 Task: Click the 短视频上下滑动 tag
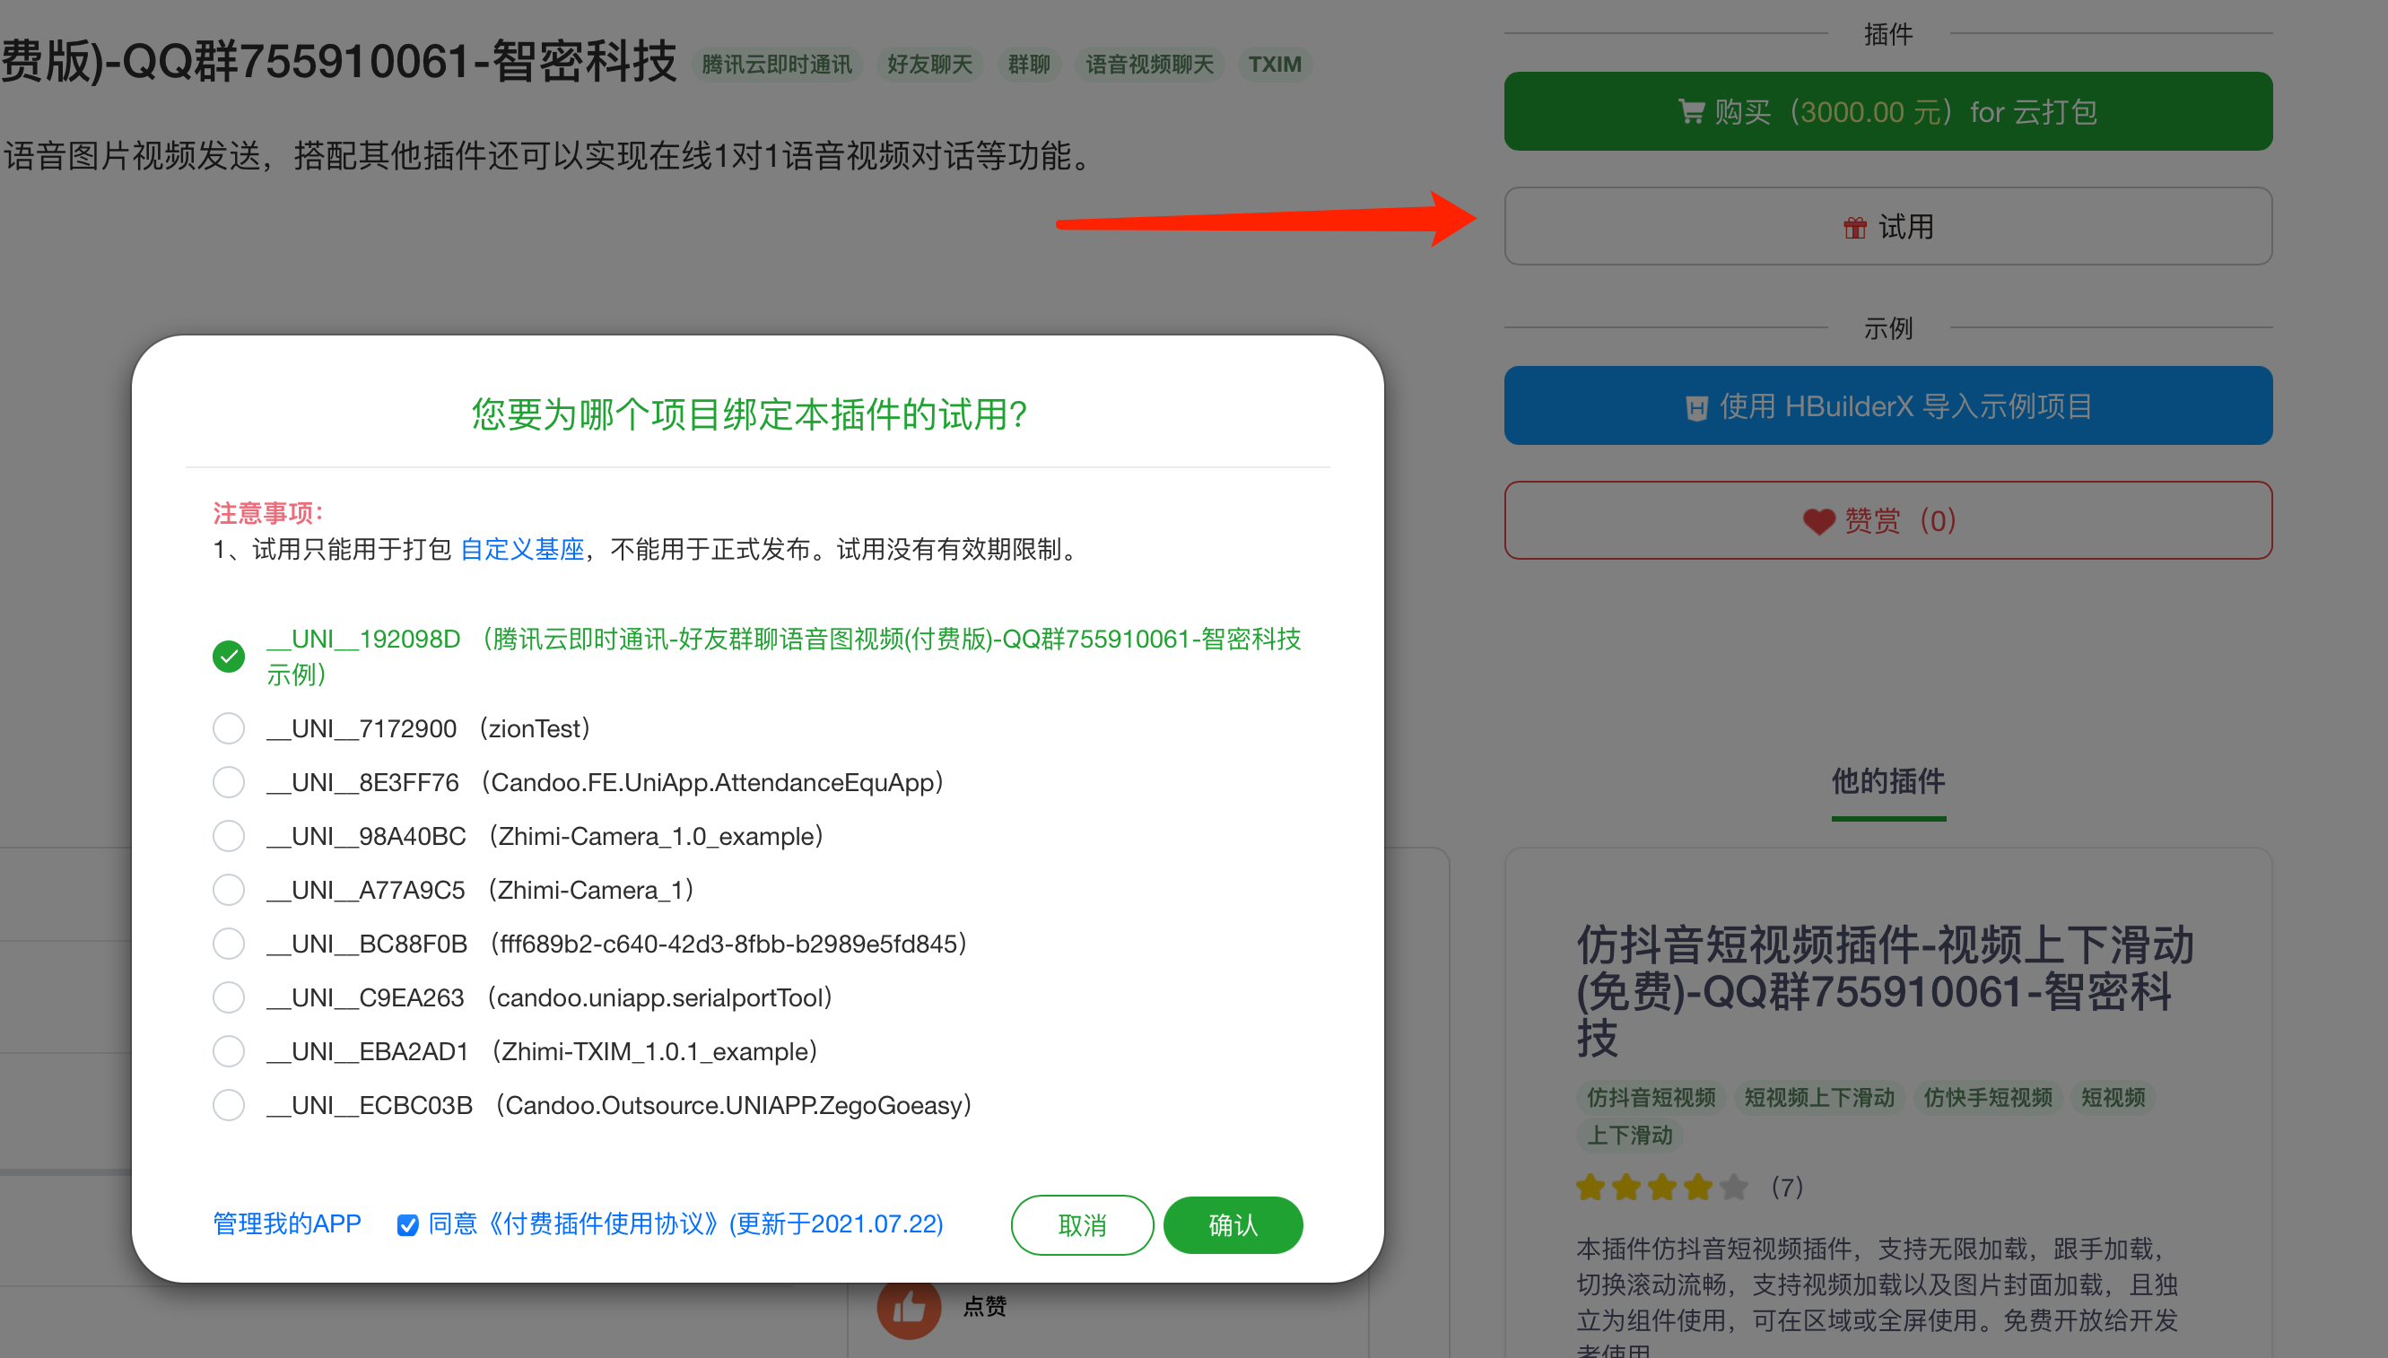click(x=1819, y=1098)
